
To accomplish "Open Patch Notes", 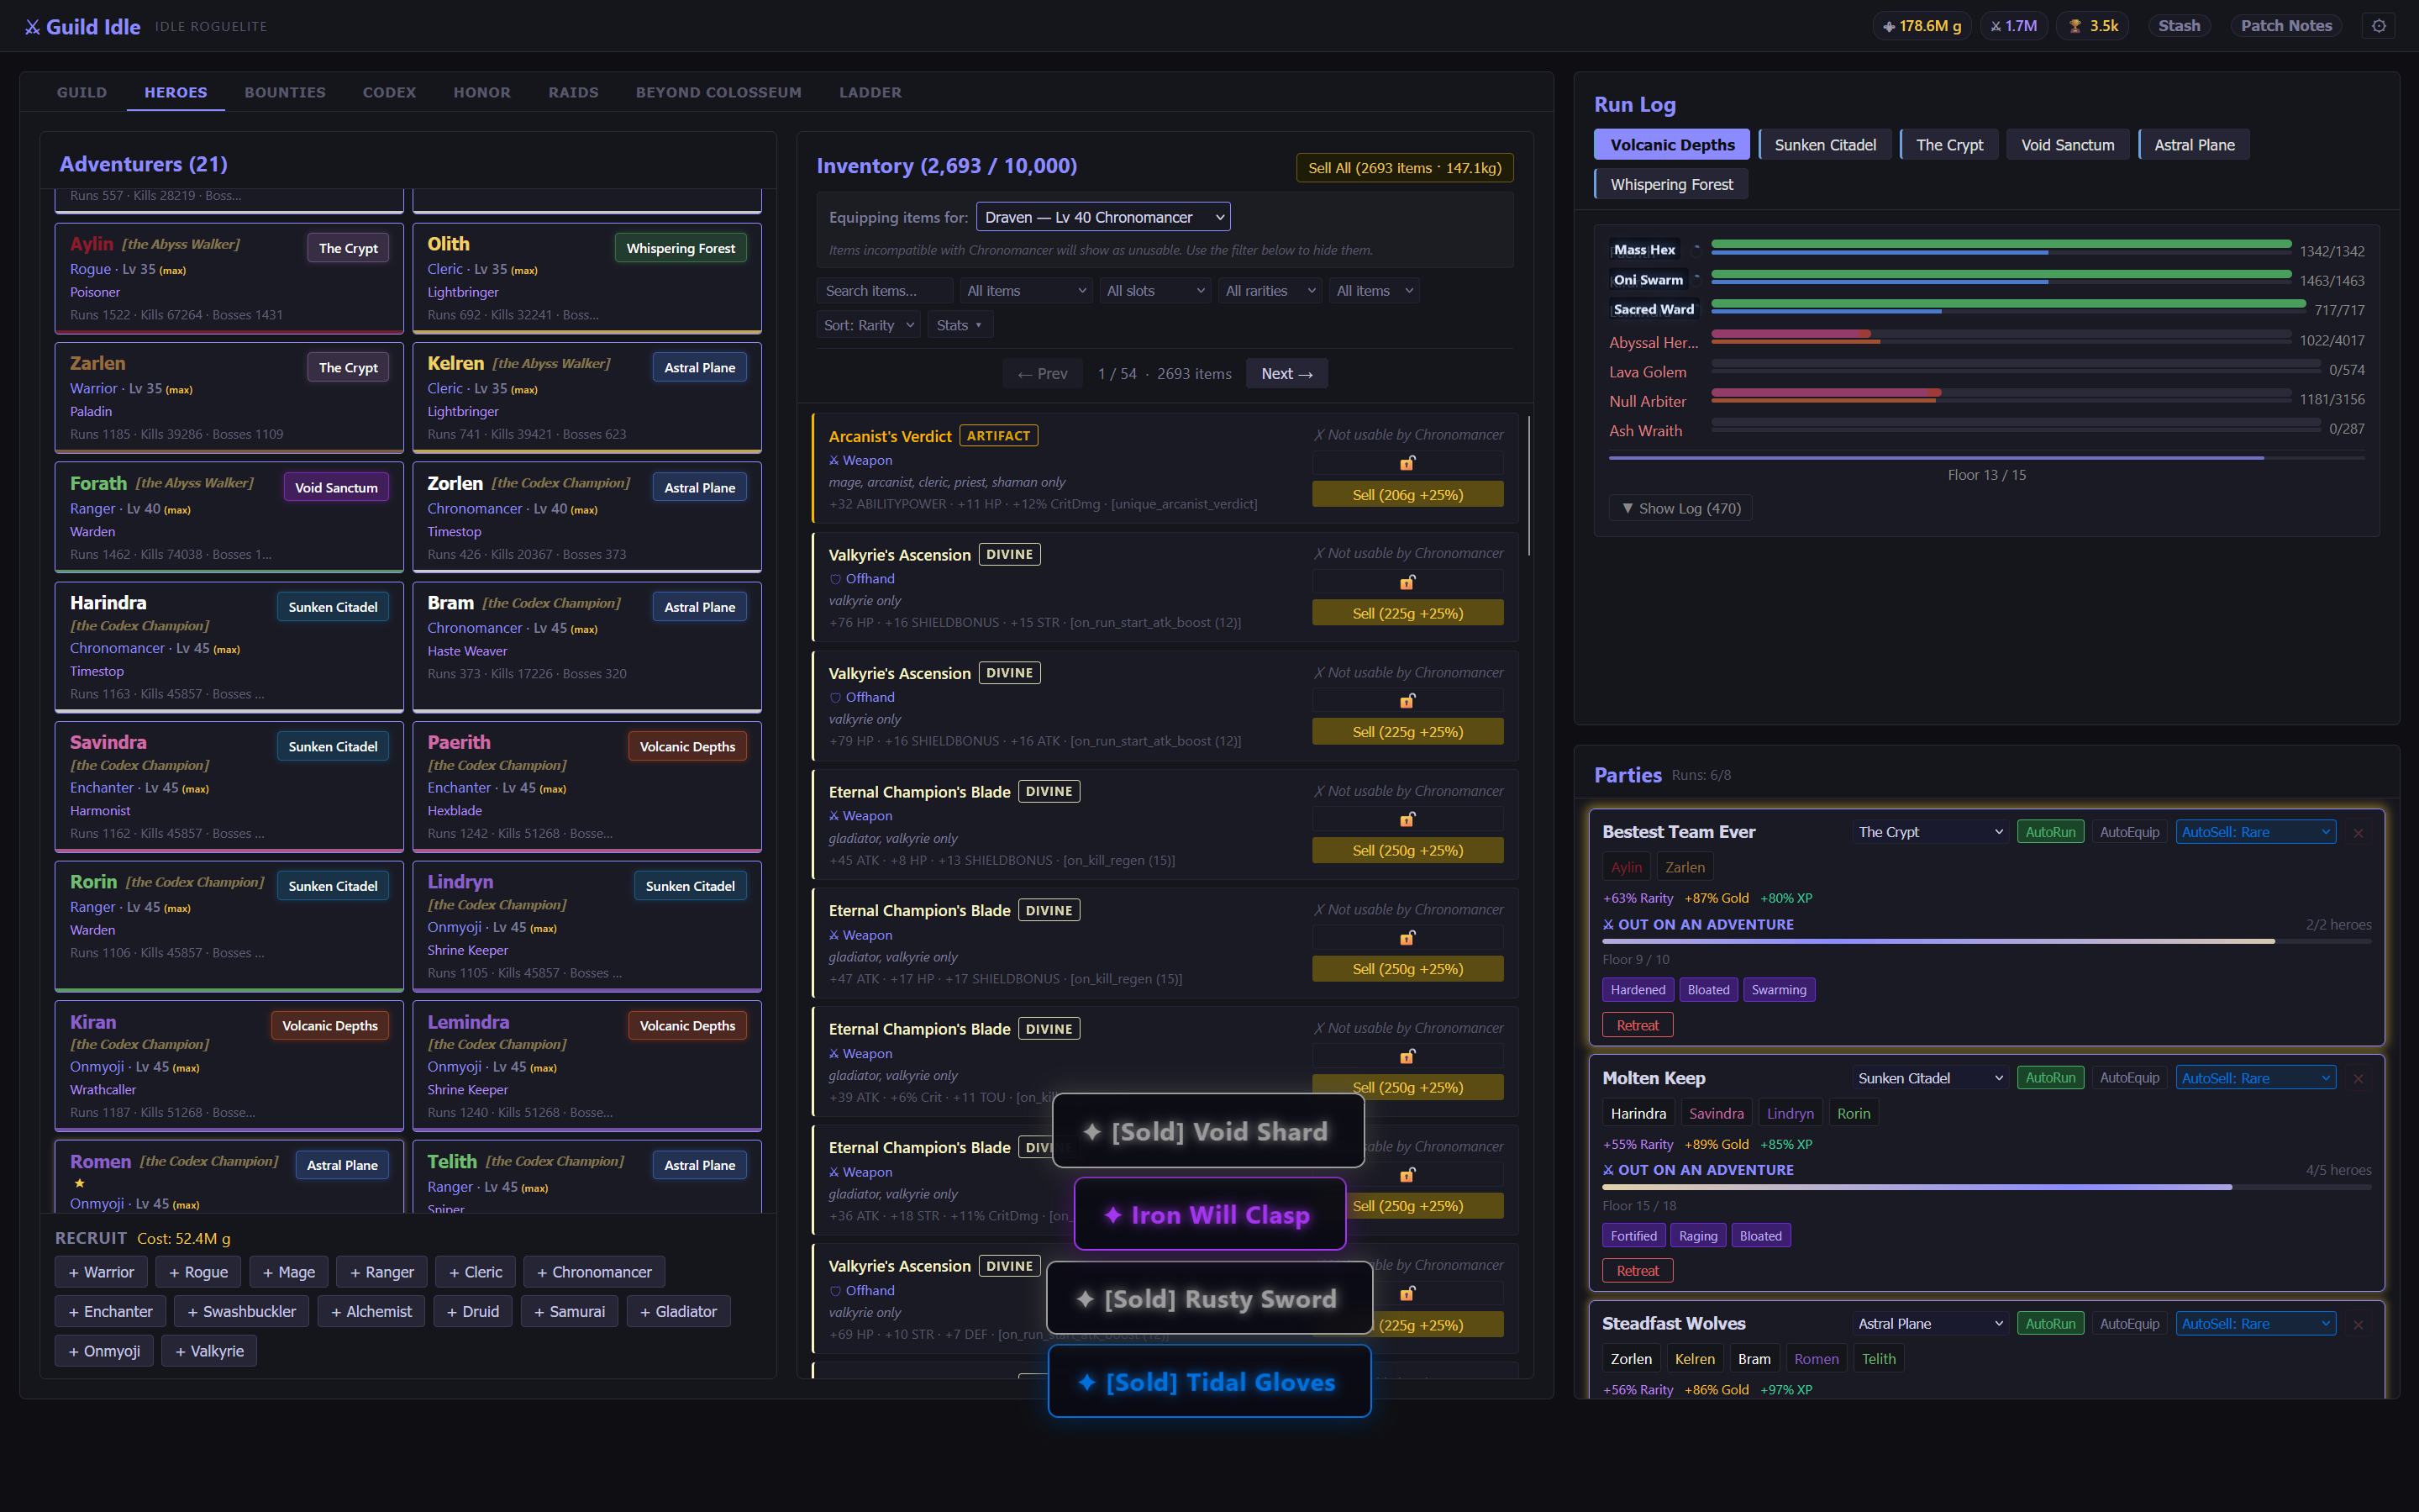I will click(x=2286, y=26).
